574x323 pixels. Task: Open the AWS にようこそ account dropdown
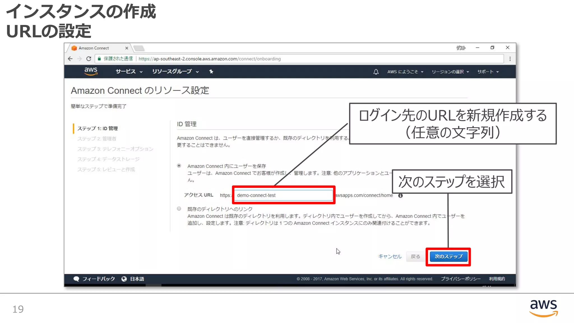(405, 72)
